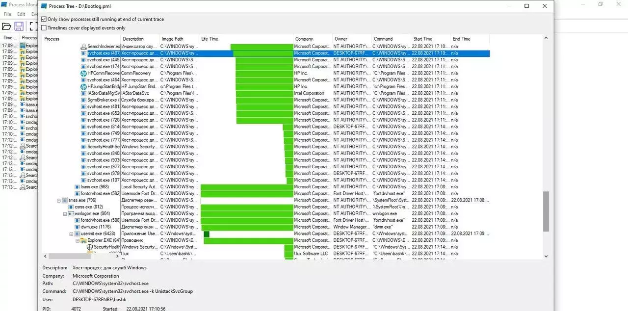This screenshot has height=311, width=628.
Task: Click the Description column header
Action: click(140, 39)
